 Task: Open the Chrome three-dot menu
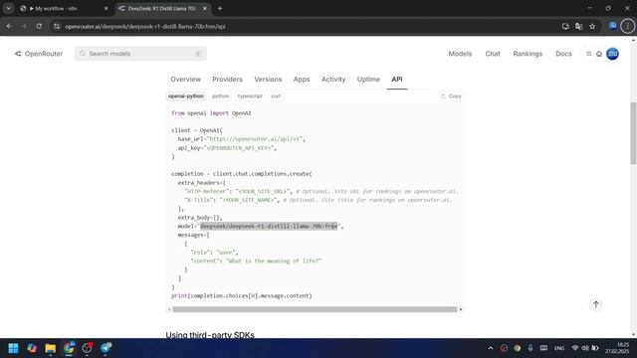[x=627, y=27]
